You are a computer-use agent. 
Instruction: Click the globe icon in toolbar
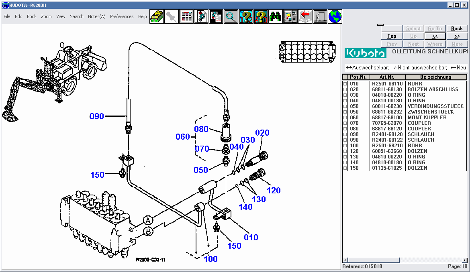[335, 16]
